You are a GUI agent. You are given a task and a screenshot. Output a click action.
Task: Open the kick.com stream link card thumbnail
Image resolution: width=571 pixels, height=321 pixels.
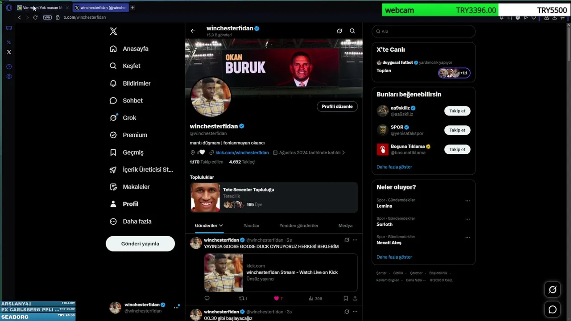[x=223, y=272]
